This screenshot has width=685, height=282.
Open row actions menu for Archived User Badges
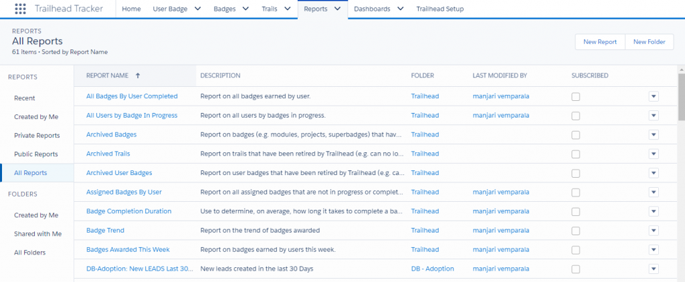(x=654, y=173)
